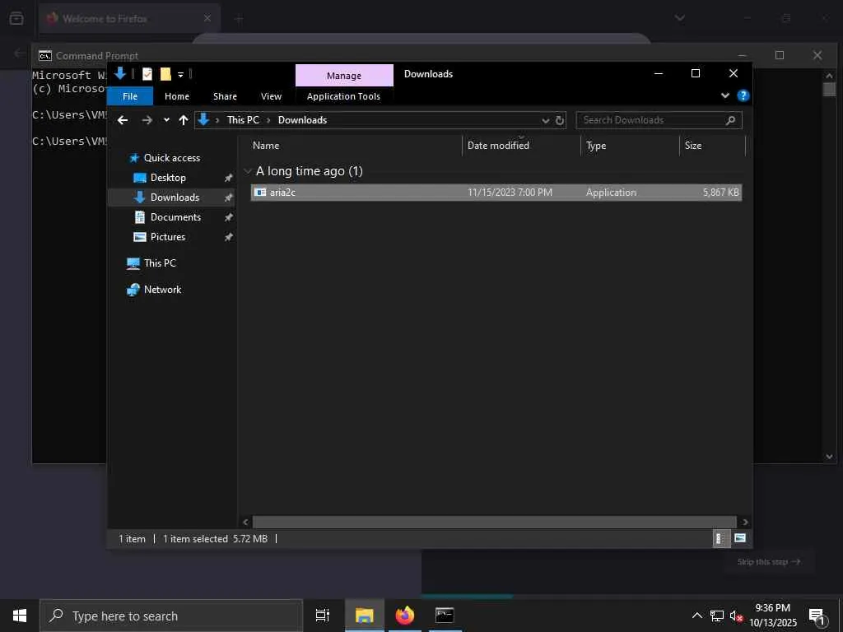843x632 pixels.
Task: Click the taskbar search box
Action: coord(171,616)
